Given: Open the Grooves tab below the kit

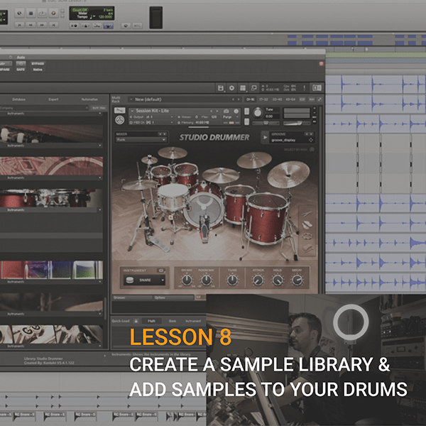Looking at the screenshot, I should [x=132, y=297].
